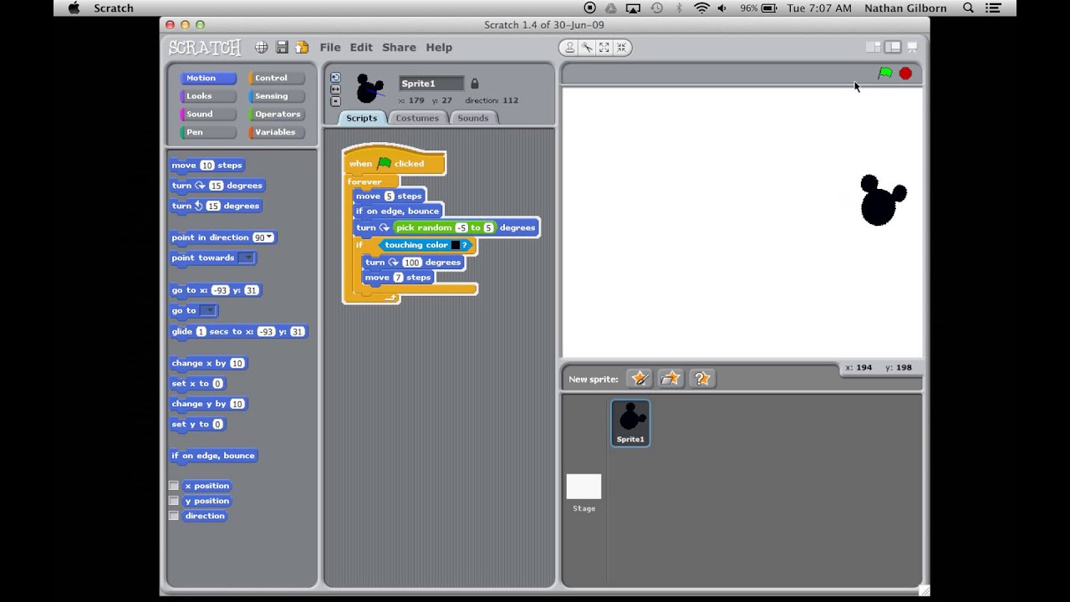Select the Operators block category
Viewport: 1070px width, 602px height.
(277, 115)
